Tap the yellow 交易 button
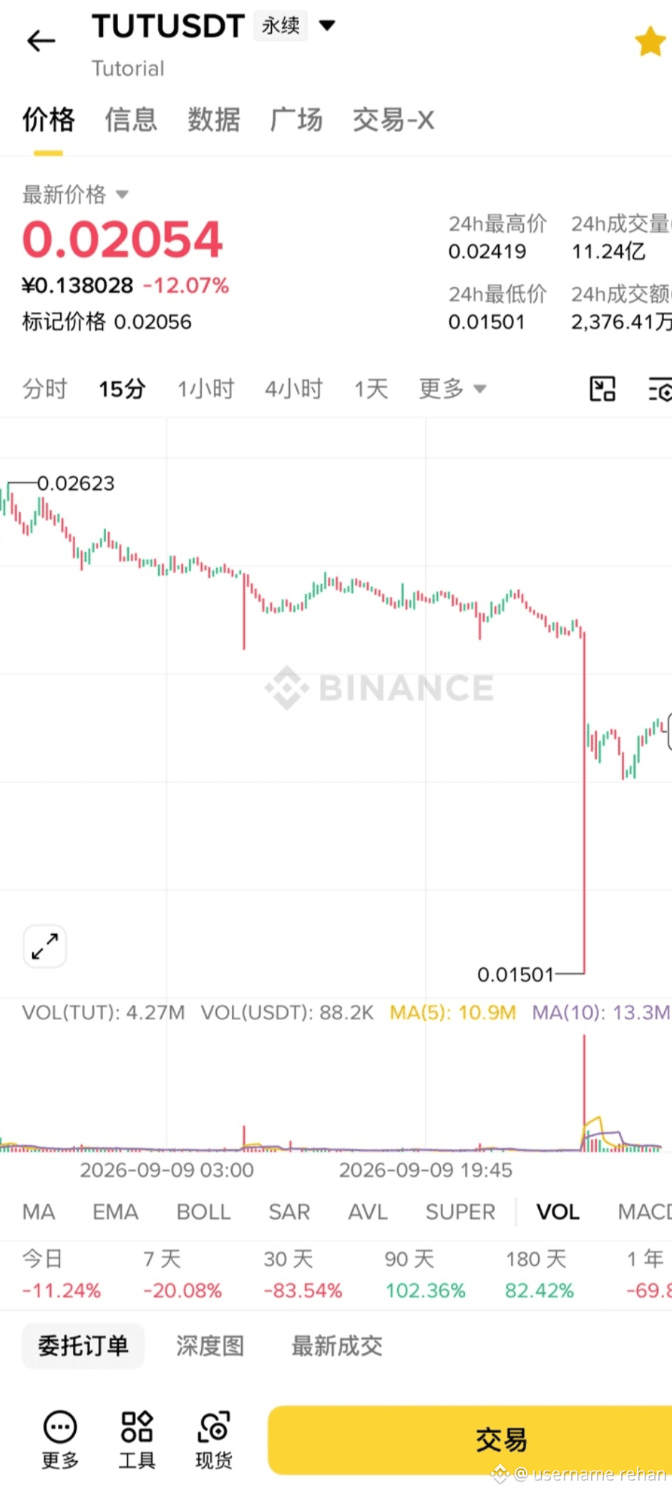Screen dimensions: 672x1492 pos(470,1440)
